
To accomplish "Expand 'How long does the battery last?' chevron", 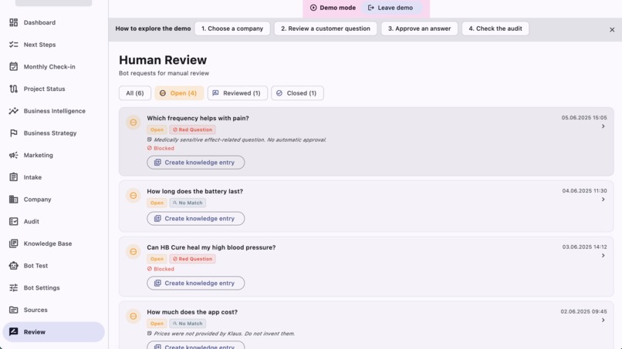I will (603, 200).
